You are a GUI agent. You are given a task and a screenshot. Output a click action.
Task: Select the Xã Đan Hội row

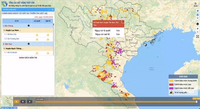pos(28,35)
